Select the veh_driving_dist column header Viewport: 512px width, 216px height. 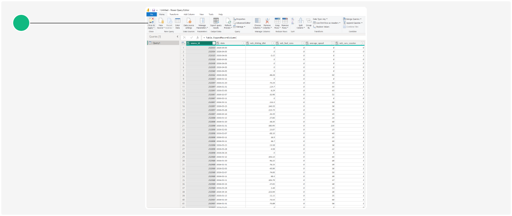(261, 43)
